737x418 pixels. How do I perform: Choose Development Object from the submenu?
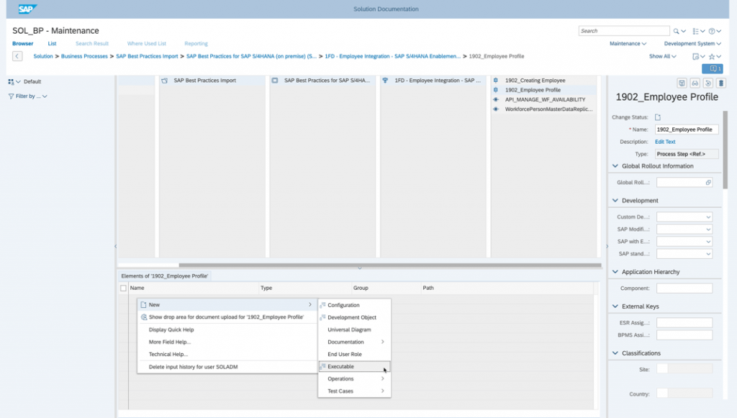(354, 317)
